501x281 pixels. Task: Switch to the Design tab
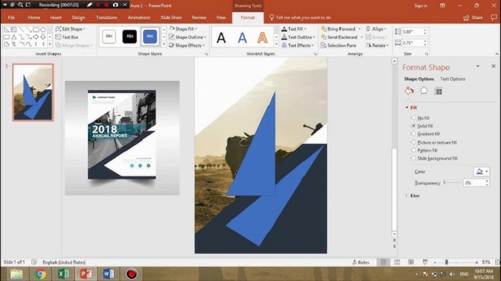(78, 18)
